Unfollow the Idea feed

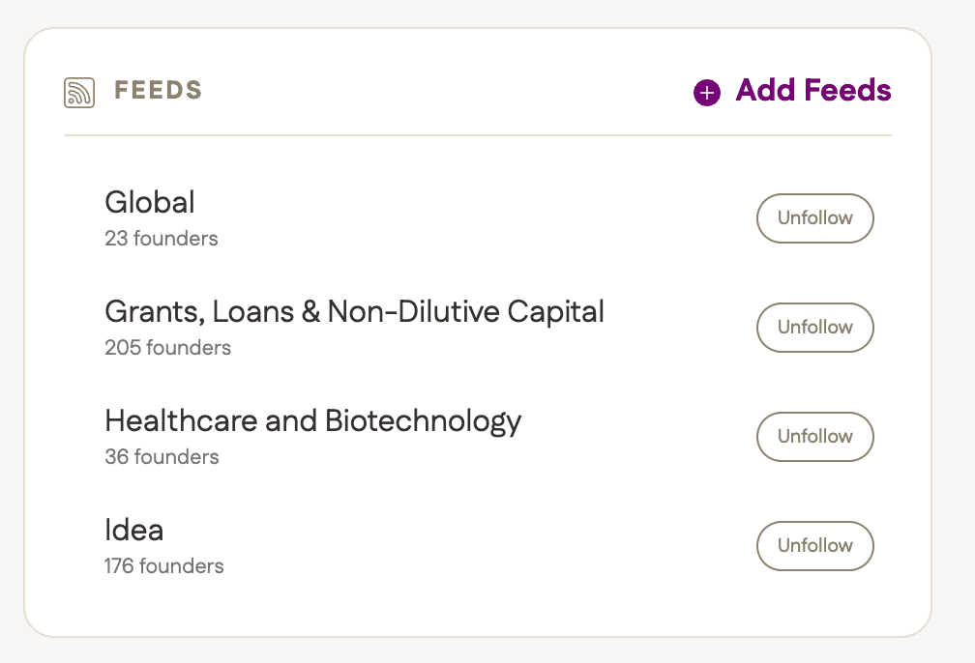tap(814, 546)
